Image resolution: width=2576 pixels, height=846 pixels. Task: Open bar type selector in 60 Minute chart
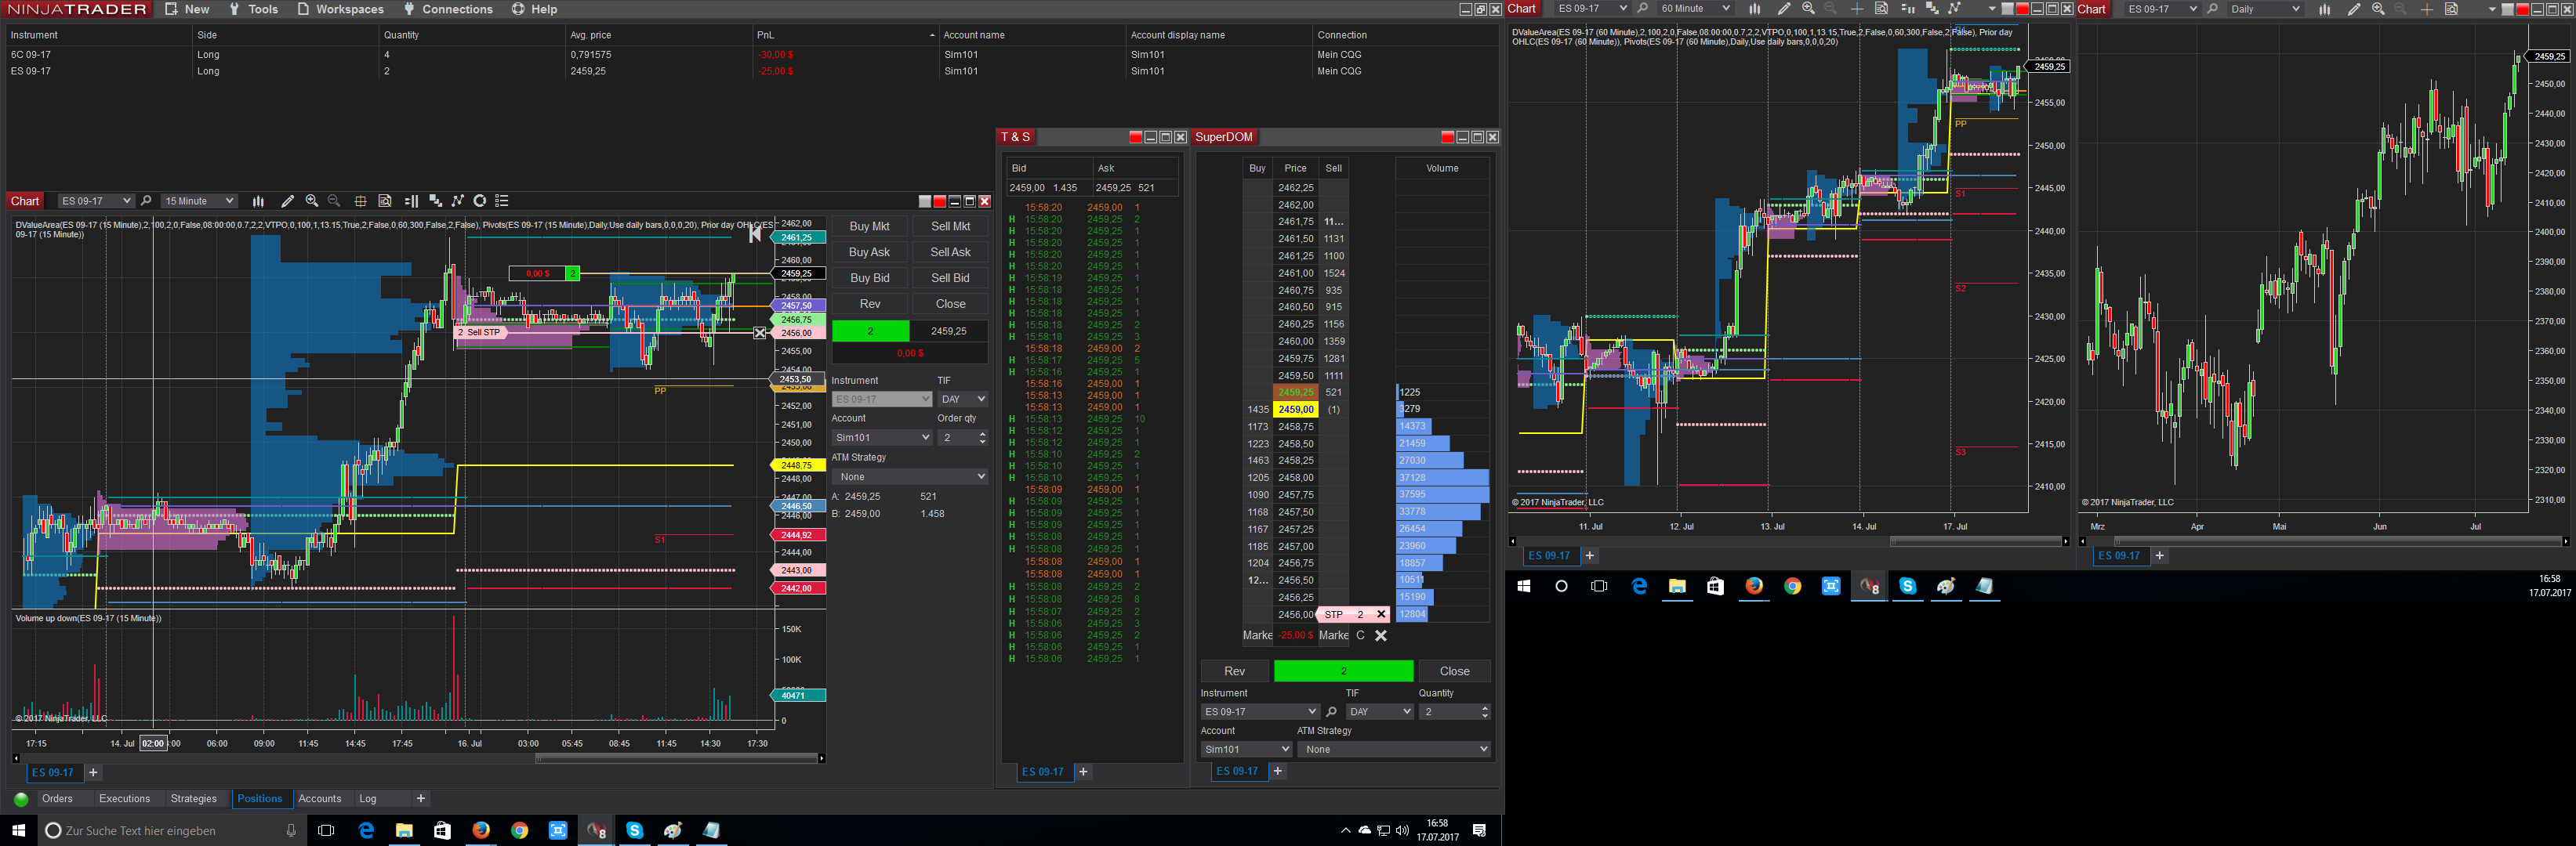tap(1755, 9)
